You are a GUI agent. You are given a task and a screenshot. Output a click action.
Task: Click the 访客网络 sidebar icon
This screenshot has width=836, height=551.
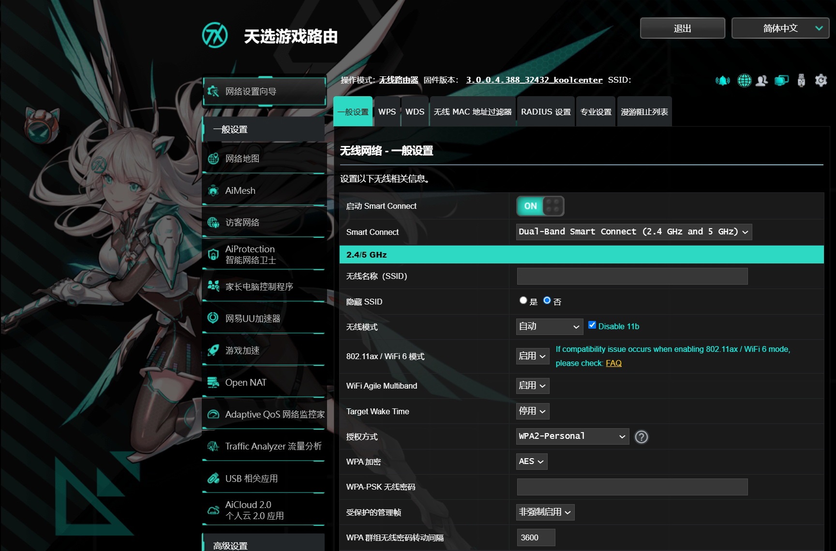pos(213,222)
